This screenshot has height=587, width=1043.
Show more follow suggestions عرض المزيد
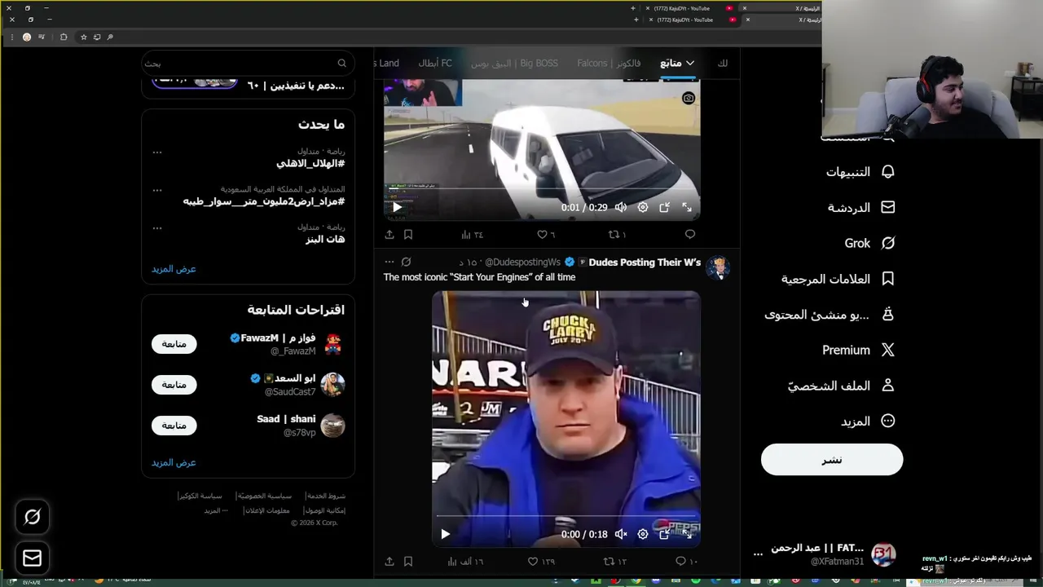click(x=174, y=462)
